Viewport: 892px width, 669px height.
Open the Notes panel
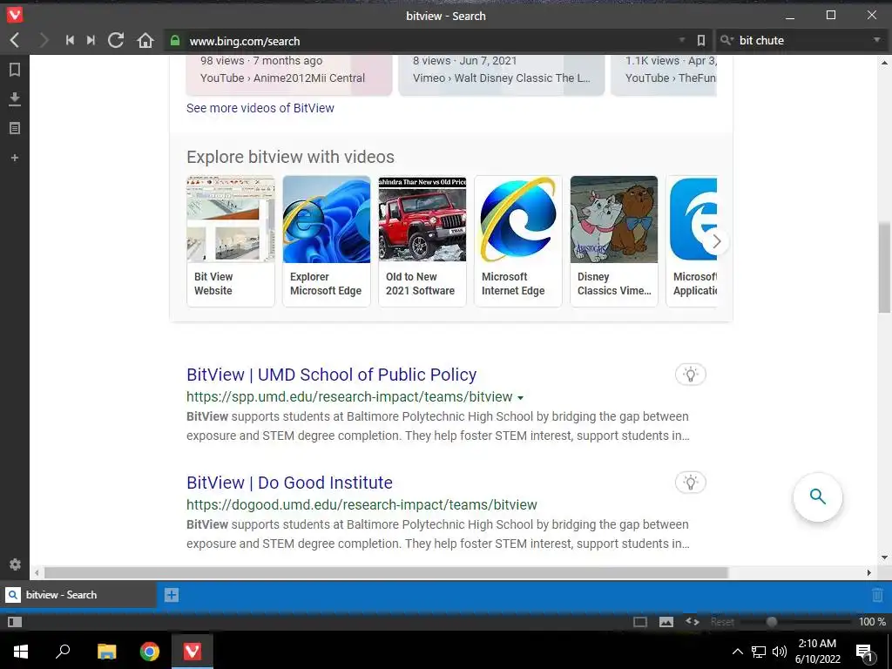point(15,128)
